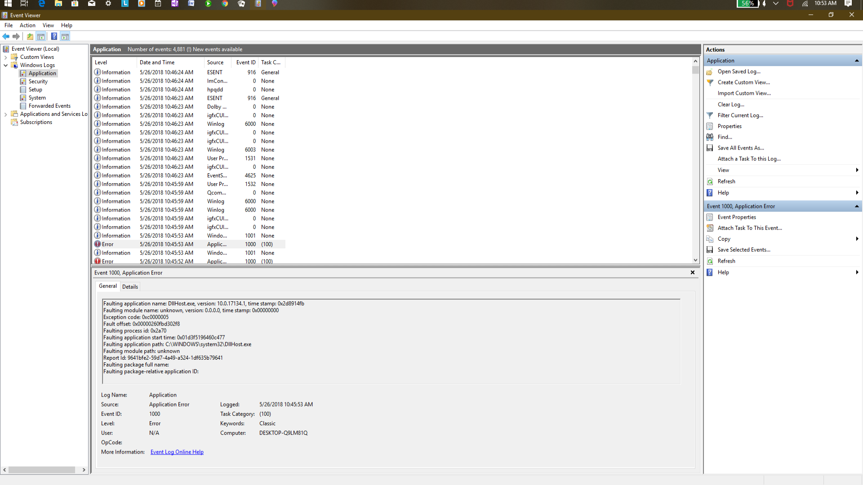This screenshot has width=863, height=485.
Task: Click the Attach Task To This Event icon
Action: 710,228
